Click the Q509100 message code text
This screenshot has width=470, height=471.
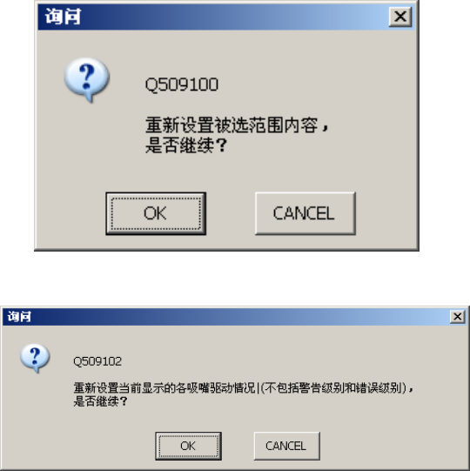point(182,84)
